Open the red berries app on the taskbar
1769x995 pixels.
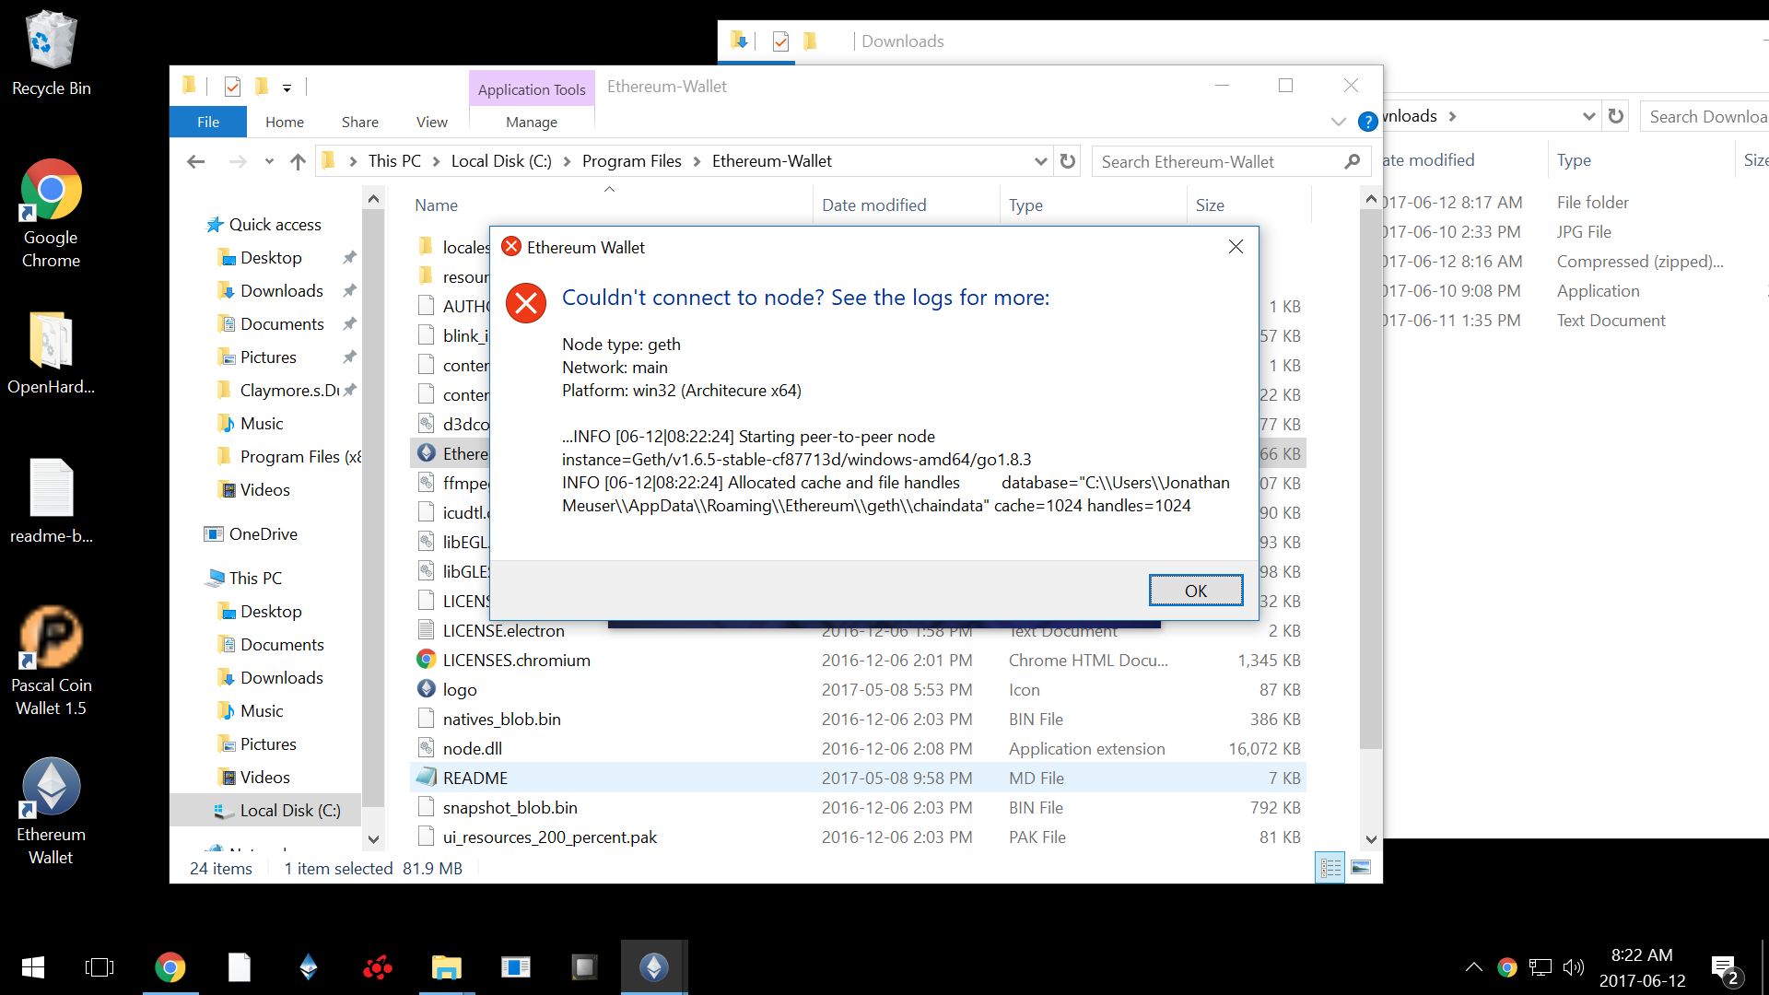coord(378,967)
